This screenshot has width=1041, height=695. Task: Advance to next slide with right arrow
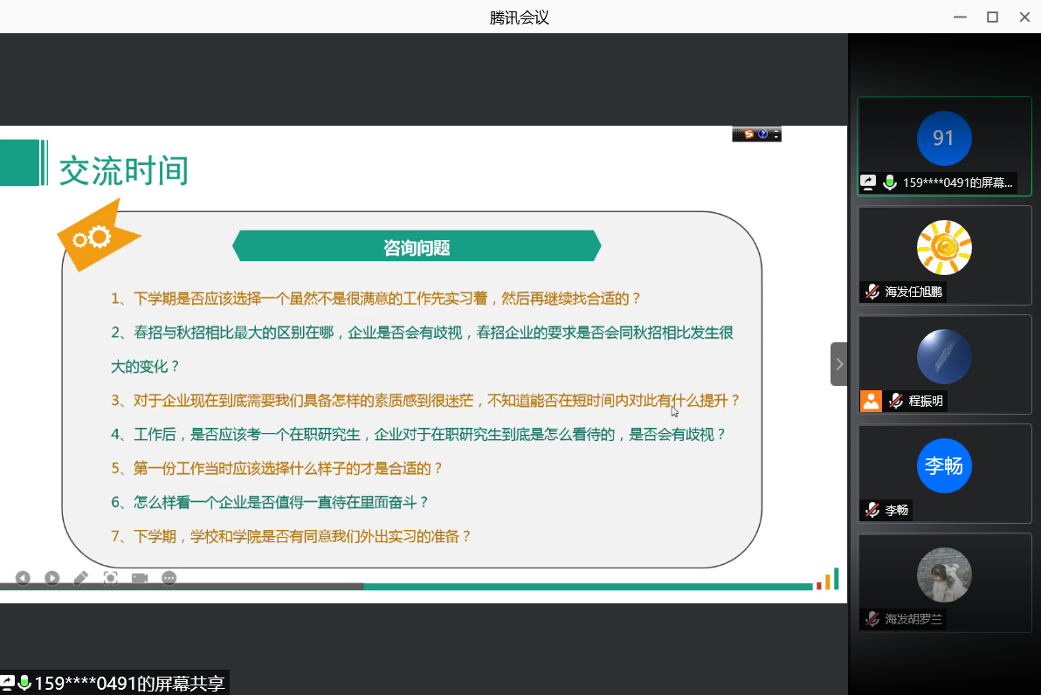point(52,578)
